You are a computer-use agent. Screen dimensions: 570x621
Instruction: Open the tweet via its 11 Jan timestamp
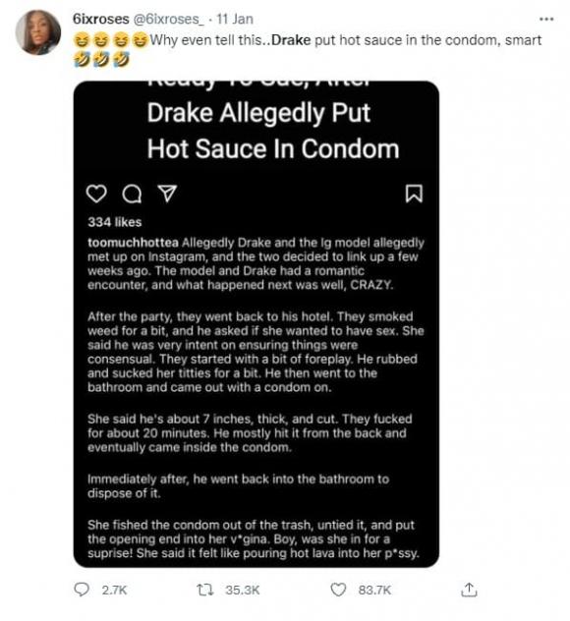click(235, 19)
